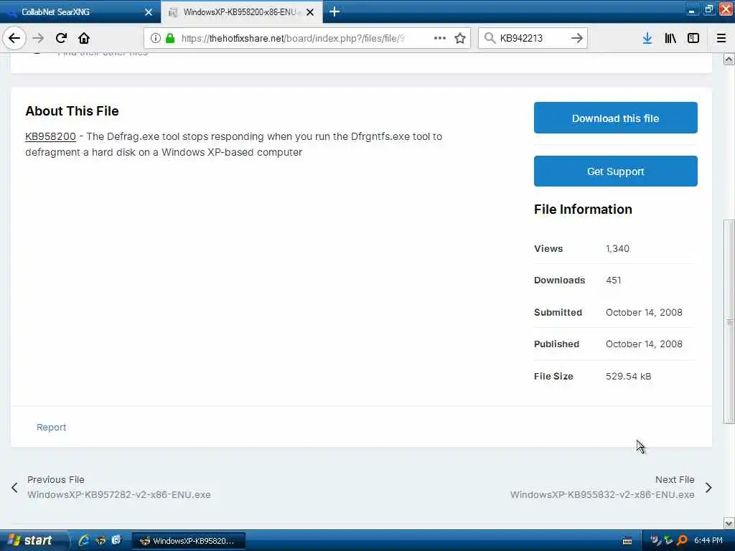
Task: Click the page scrollbar up arrow
Action: pos(729,60)
